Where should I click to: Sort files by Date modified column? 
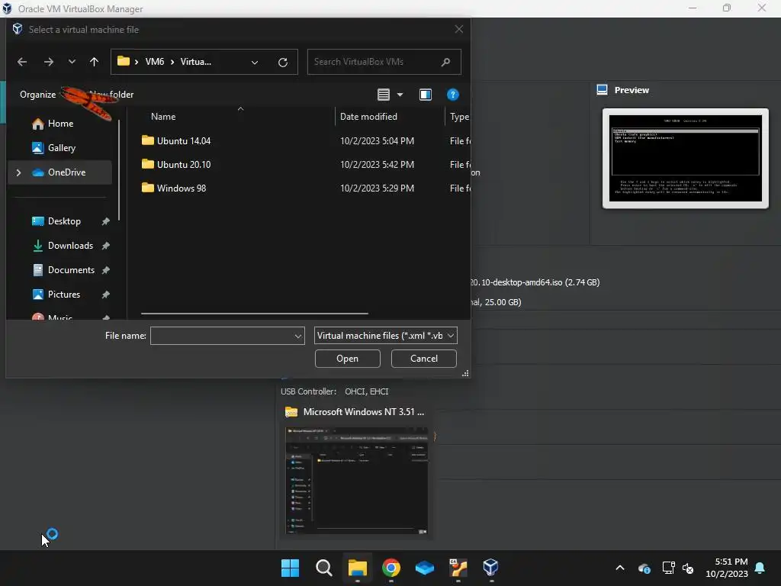(x=368, y=117)
